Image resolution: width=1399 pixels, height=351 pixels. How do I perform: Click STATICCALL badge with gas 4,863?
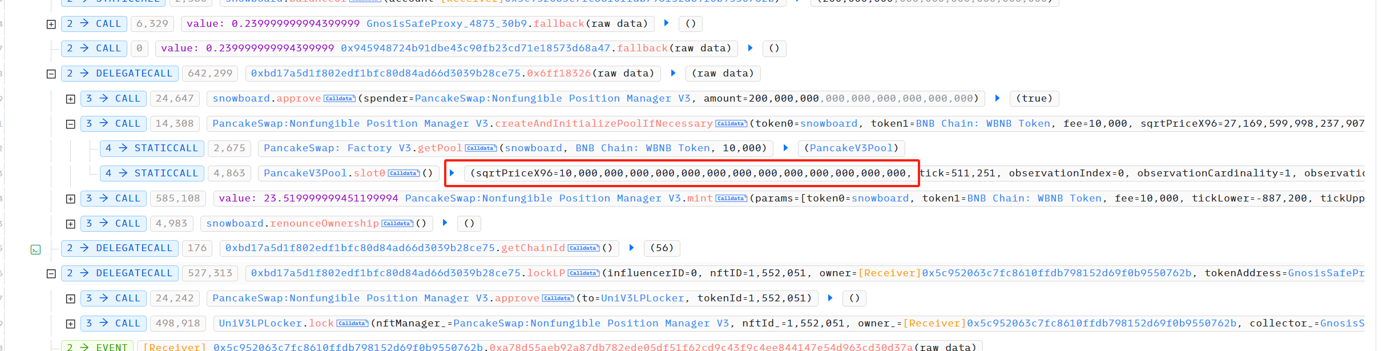[x=152, y=174]
